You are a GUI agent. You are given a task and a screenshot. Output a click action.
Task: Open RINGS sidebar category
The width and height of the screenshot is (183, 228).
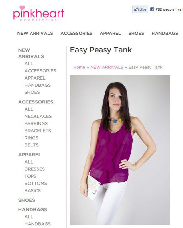(x=31, y=138)
